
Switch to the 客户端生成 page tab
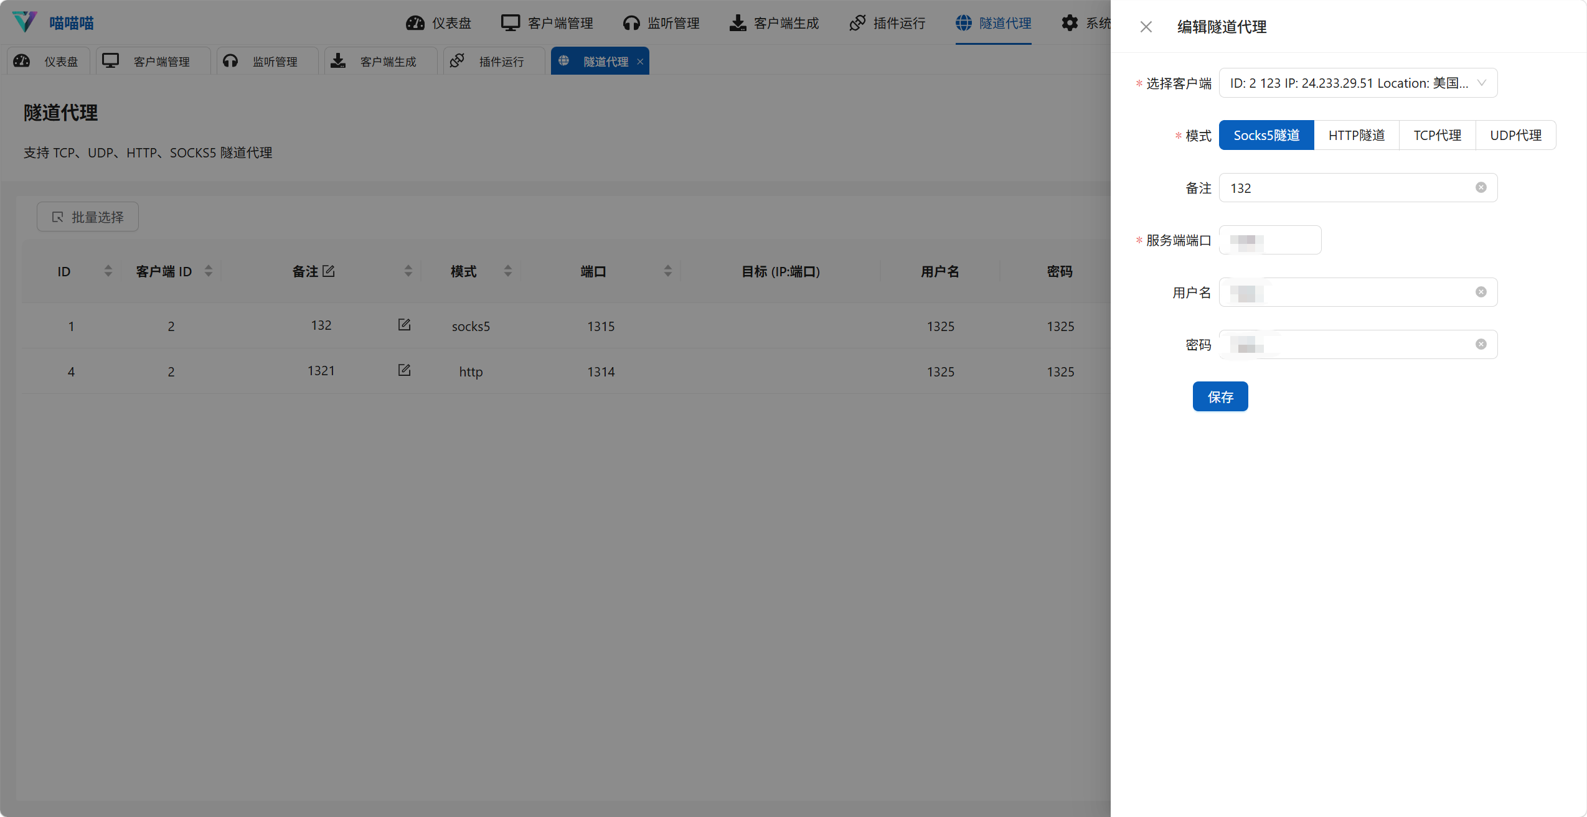(x=381, y=61)
